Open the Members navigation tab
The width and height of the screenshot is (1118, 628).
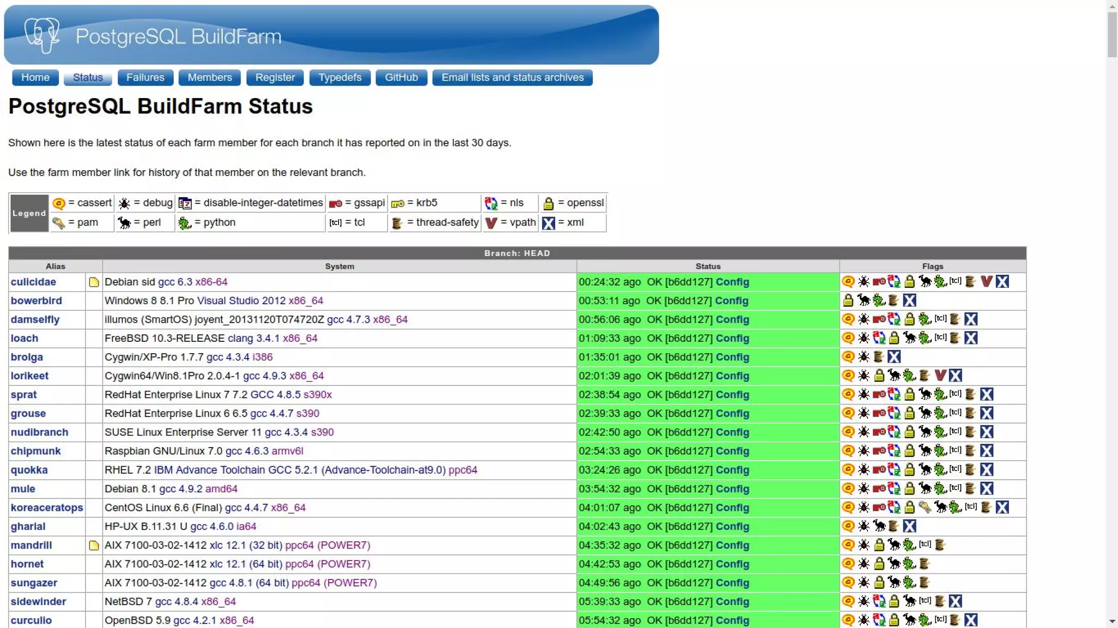point(210,77)
